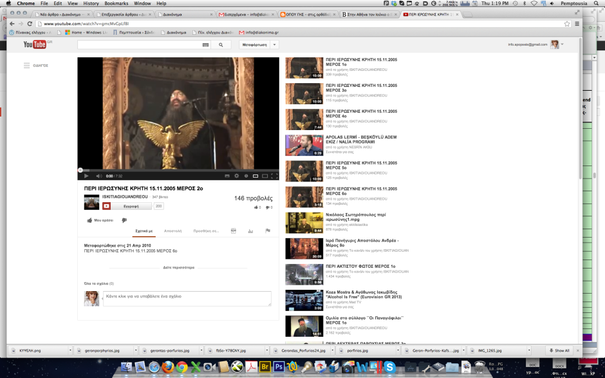This screenshot has height=378, width=605.
Task: Mute the video volume
Action: [x=98, y=176]
